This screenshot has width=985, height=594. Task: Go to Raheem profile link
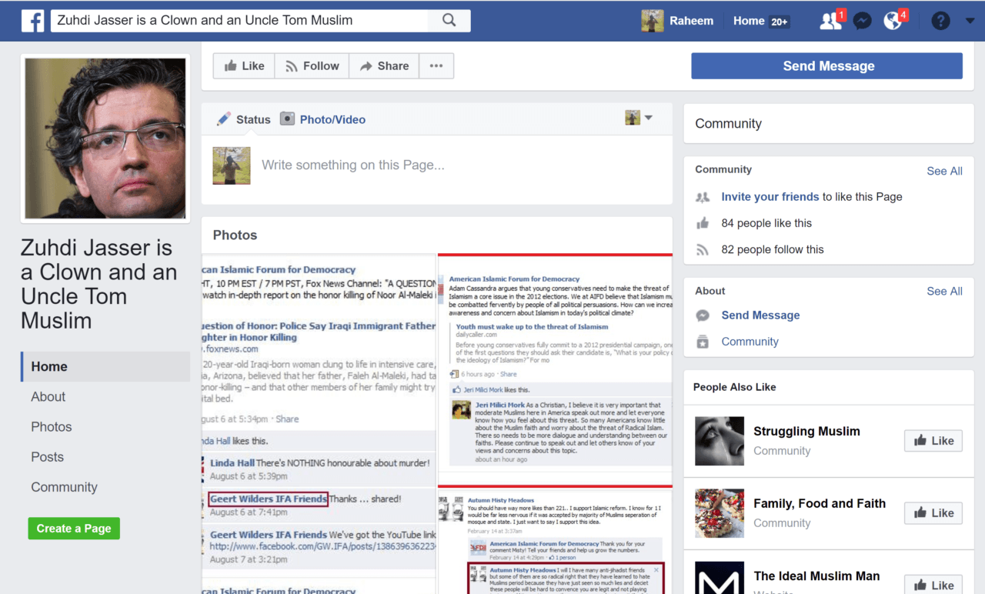point(691,21)
